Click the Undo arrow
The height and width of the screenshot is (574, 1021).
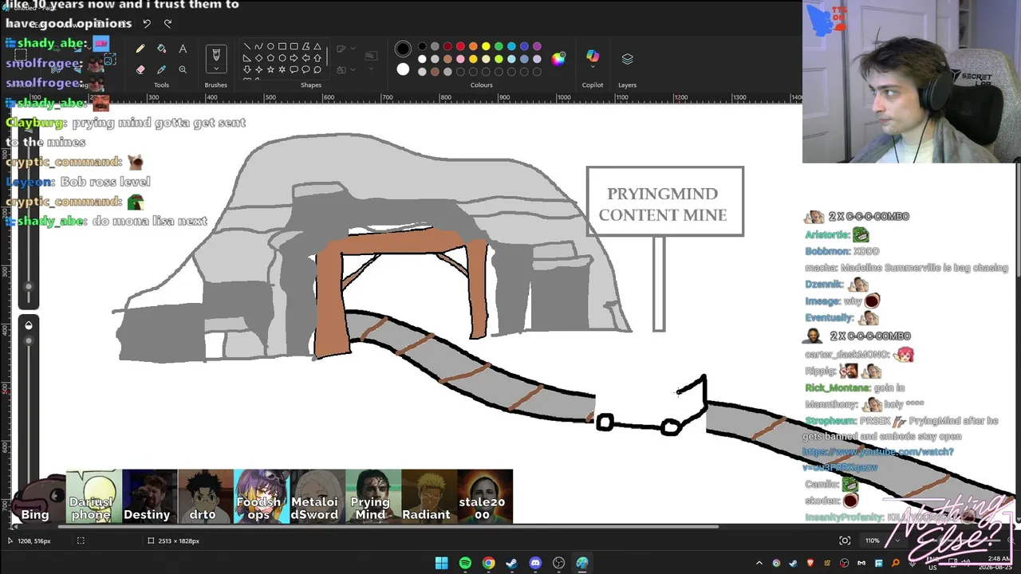coord(147,24)
